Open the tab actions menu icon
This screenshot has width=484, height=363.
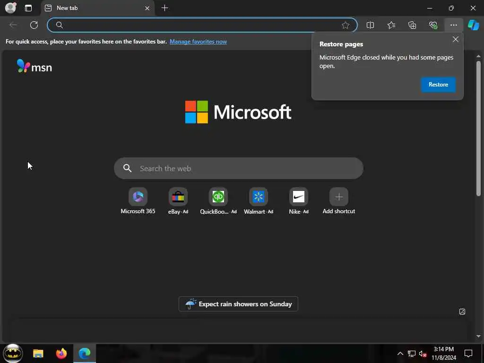pos(28,8)
